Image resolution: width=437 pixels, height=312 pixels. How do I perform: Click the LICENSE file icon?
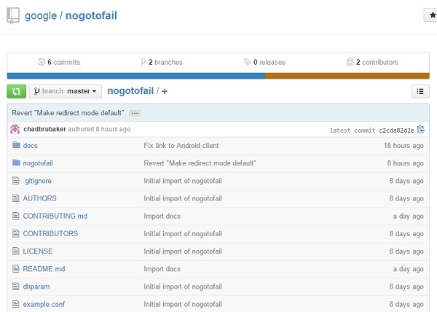pyautogui.click(x=16, y=251)
